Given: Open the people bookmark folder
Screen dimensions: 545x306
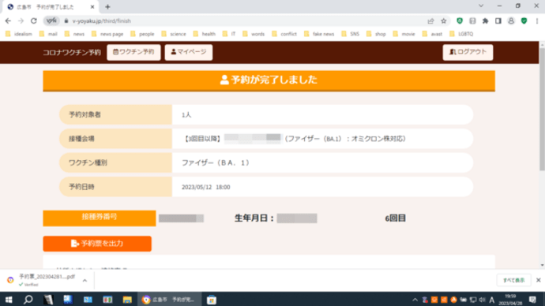Looking at the screenshot, I should 142,34.
